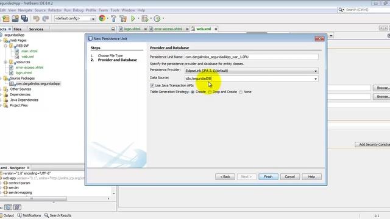Open the Persistence Provider dropdown
This screenshot has height=219, width=390.
click(x=316, y=71)
